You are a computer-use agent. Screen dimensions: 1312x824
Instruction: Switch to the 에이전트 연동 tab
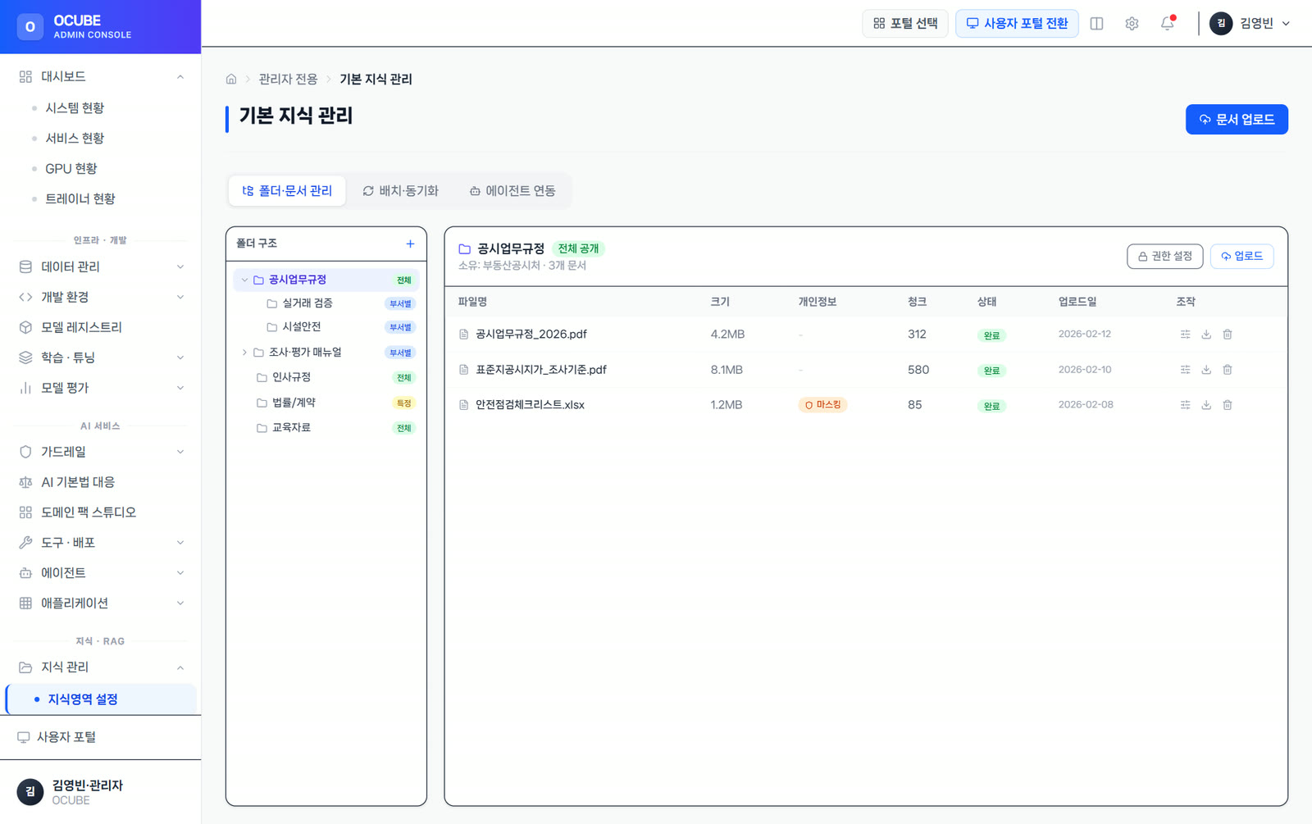click(512, 191)
